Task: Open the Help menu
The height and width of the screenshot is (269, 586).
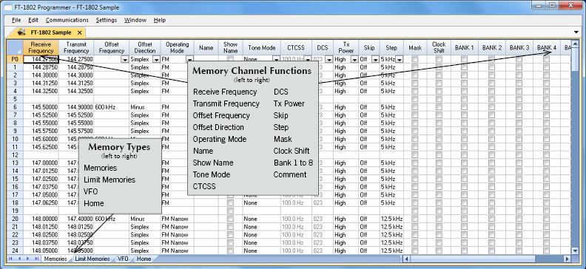Action: pyautogui.click(x=160, y=20)
